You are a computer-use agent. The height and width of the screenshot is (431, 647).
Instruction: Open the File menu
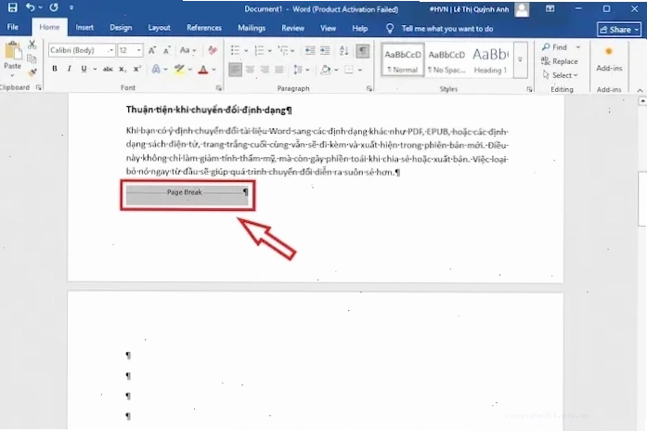click(13, 27)
